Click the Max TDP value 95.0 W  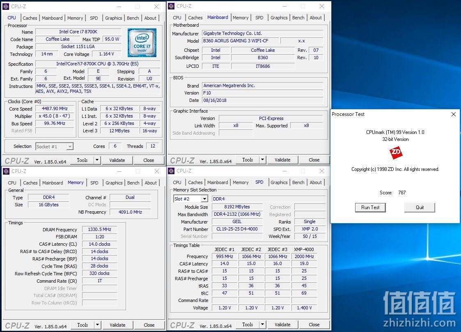pyautogui.click(x=112, y=39)
